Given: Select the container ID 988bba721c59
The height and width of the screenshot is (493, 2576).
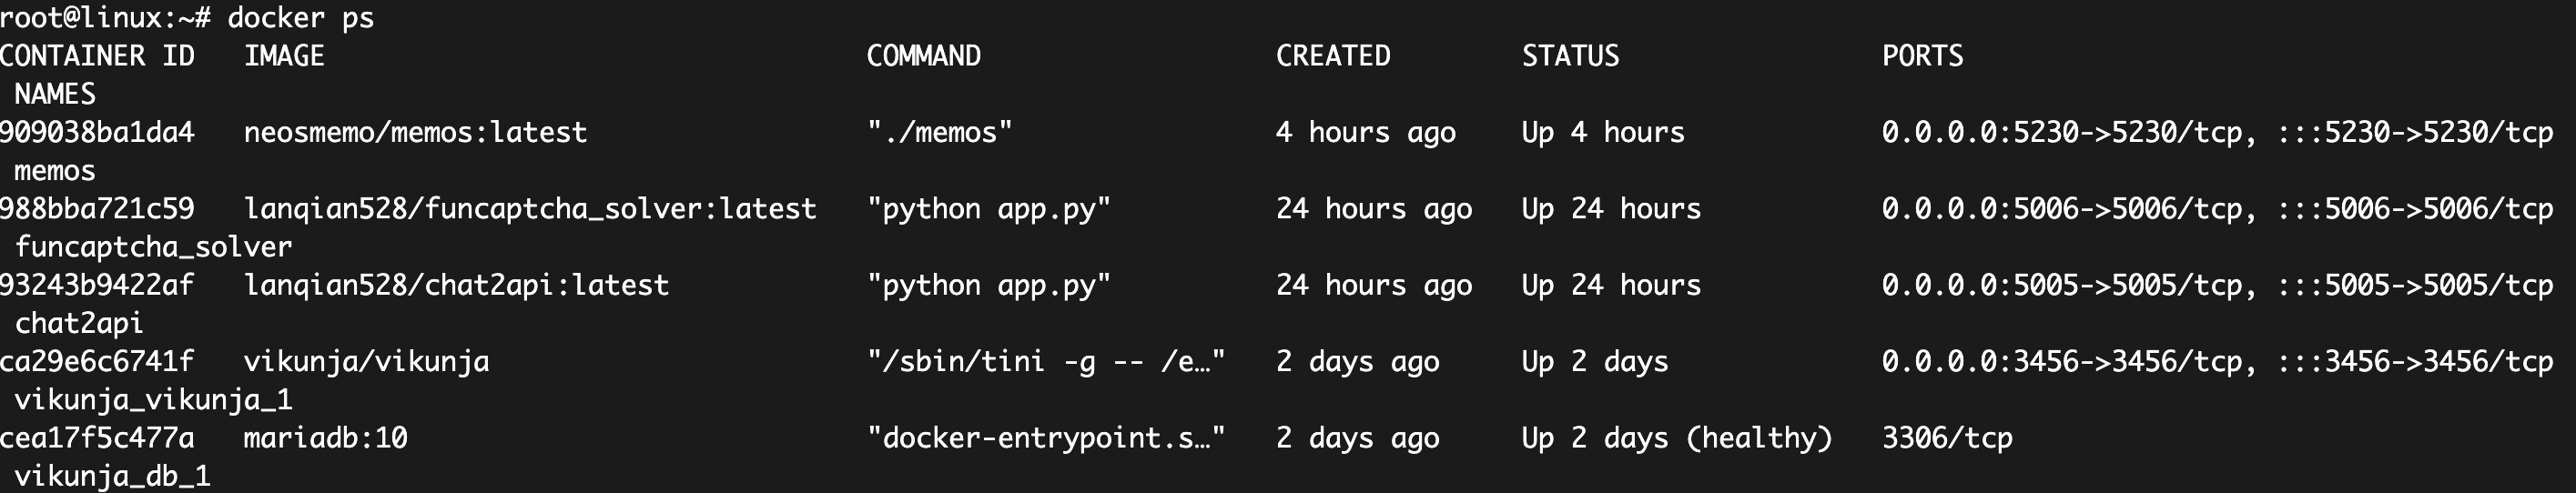Looking at the screenshot, I should coord(97,209).
